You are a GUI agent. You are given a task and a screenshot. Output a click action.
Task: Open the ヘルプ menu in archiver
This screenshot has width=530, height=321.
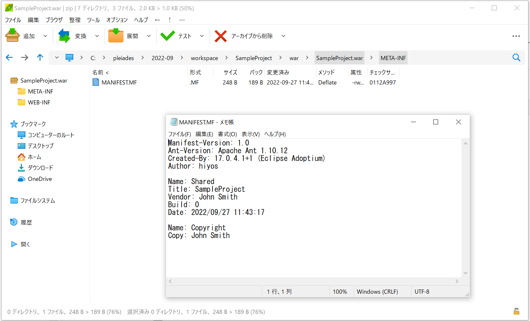click(141, 20)
